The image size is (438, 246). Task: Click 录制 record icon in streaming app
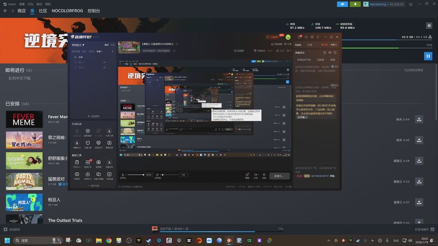(x=255, y=175)
